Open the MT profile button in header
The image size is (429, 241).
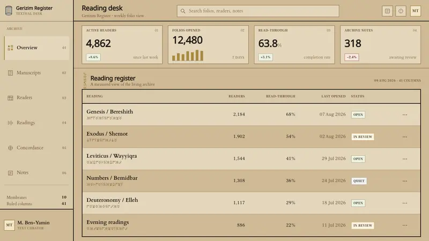point(415,11)
